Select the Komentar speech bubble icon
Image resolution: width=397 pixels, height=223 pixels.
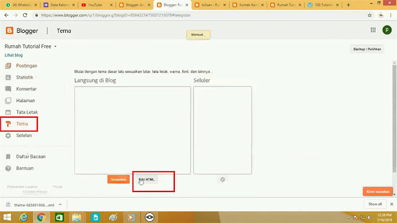click(8, 89)
